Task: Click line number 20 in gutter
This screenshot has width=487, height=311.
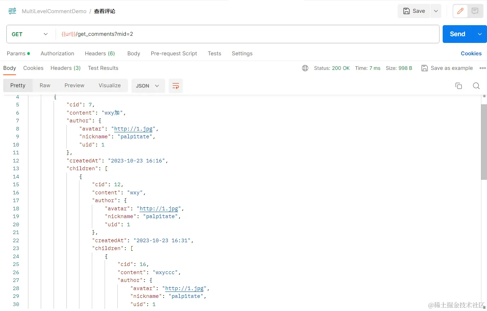Action: tap(16, 224)
